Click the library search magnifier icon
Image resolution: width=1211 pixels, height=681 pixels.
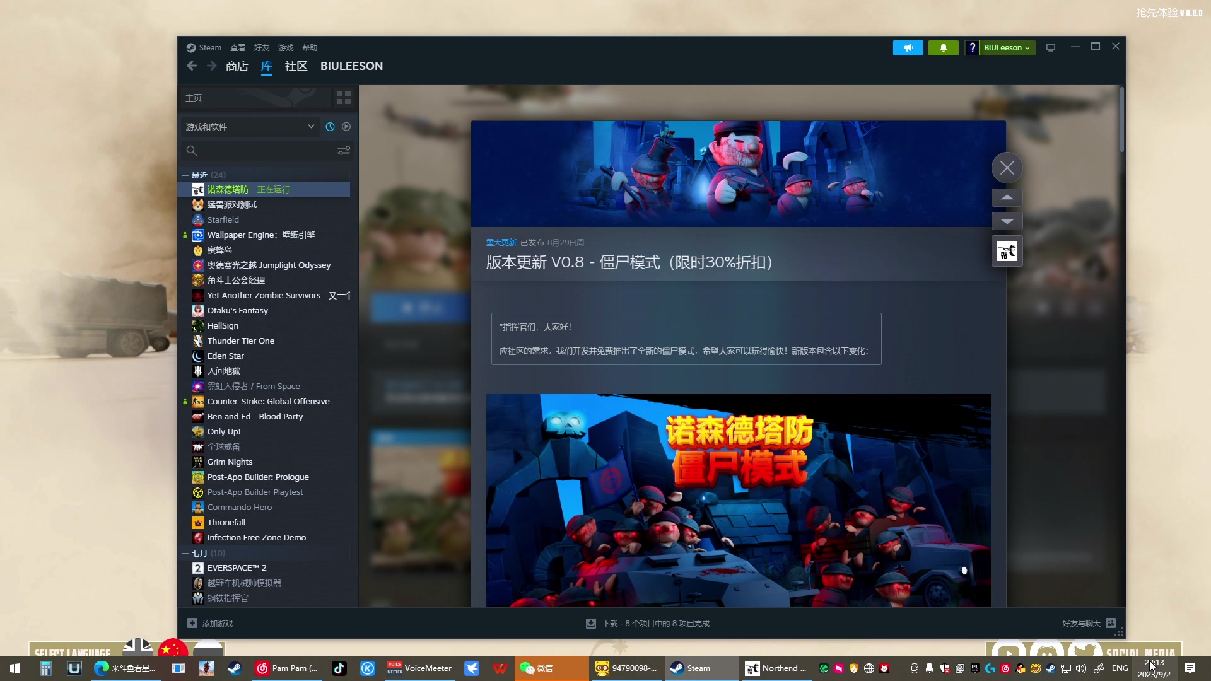(192, 151)
